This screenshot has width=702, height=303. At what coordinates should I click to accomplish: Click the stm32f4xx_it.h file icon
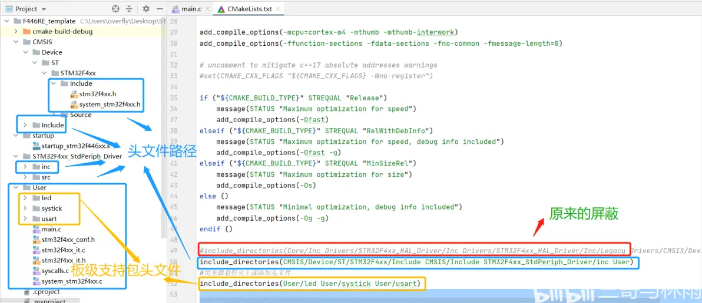pyautogui.click(x=37, y=261)
